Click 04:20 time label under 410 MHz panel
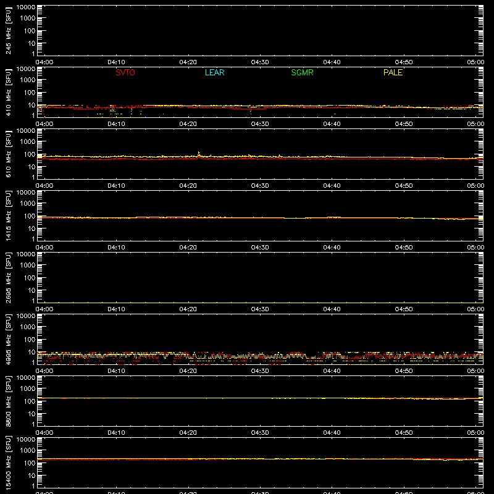This screenshot has width=494, height=494. (188, 124)
